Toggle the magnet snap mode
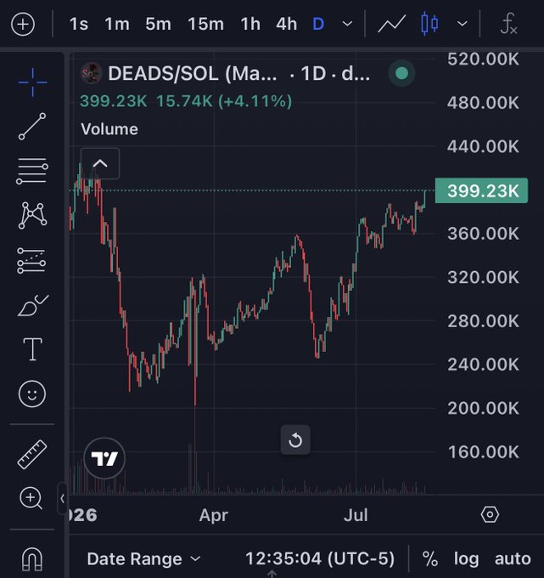The image size is (544, 578). coord(32,558)
